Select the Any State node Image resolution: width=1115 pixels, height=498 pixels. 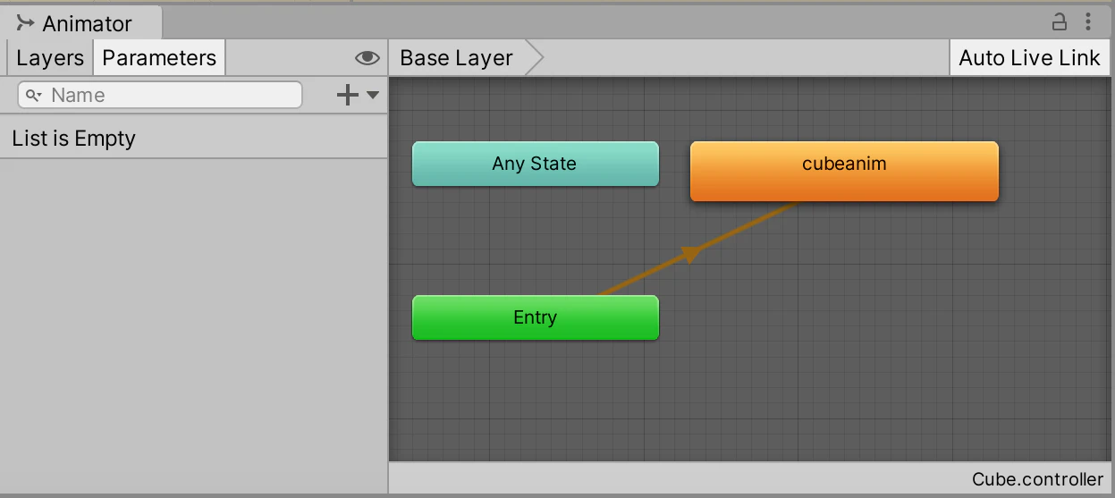coord(535,164)
